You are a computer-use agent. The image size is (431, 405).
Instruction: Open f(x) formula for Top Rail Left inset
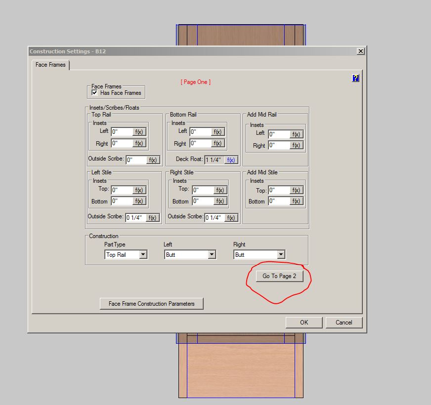140,132
